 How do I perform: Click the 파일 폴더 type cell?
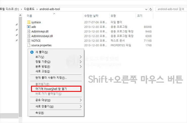coord(116,22)
